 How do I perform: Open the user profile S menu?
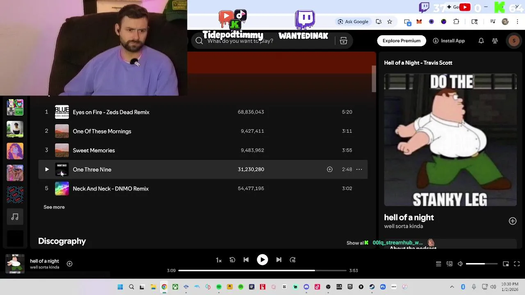(514, 41)
